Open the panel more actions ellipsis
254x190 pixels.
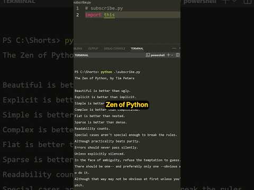click(x=174, y=48)
